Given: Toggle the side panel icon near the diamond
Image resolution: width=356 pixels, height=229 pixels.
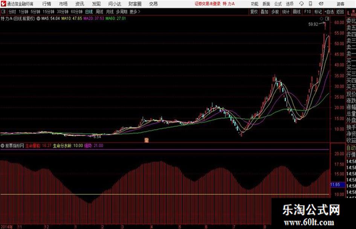Looking at the screenshot, I should click(327, 18).
